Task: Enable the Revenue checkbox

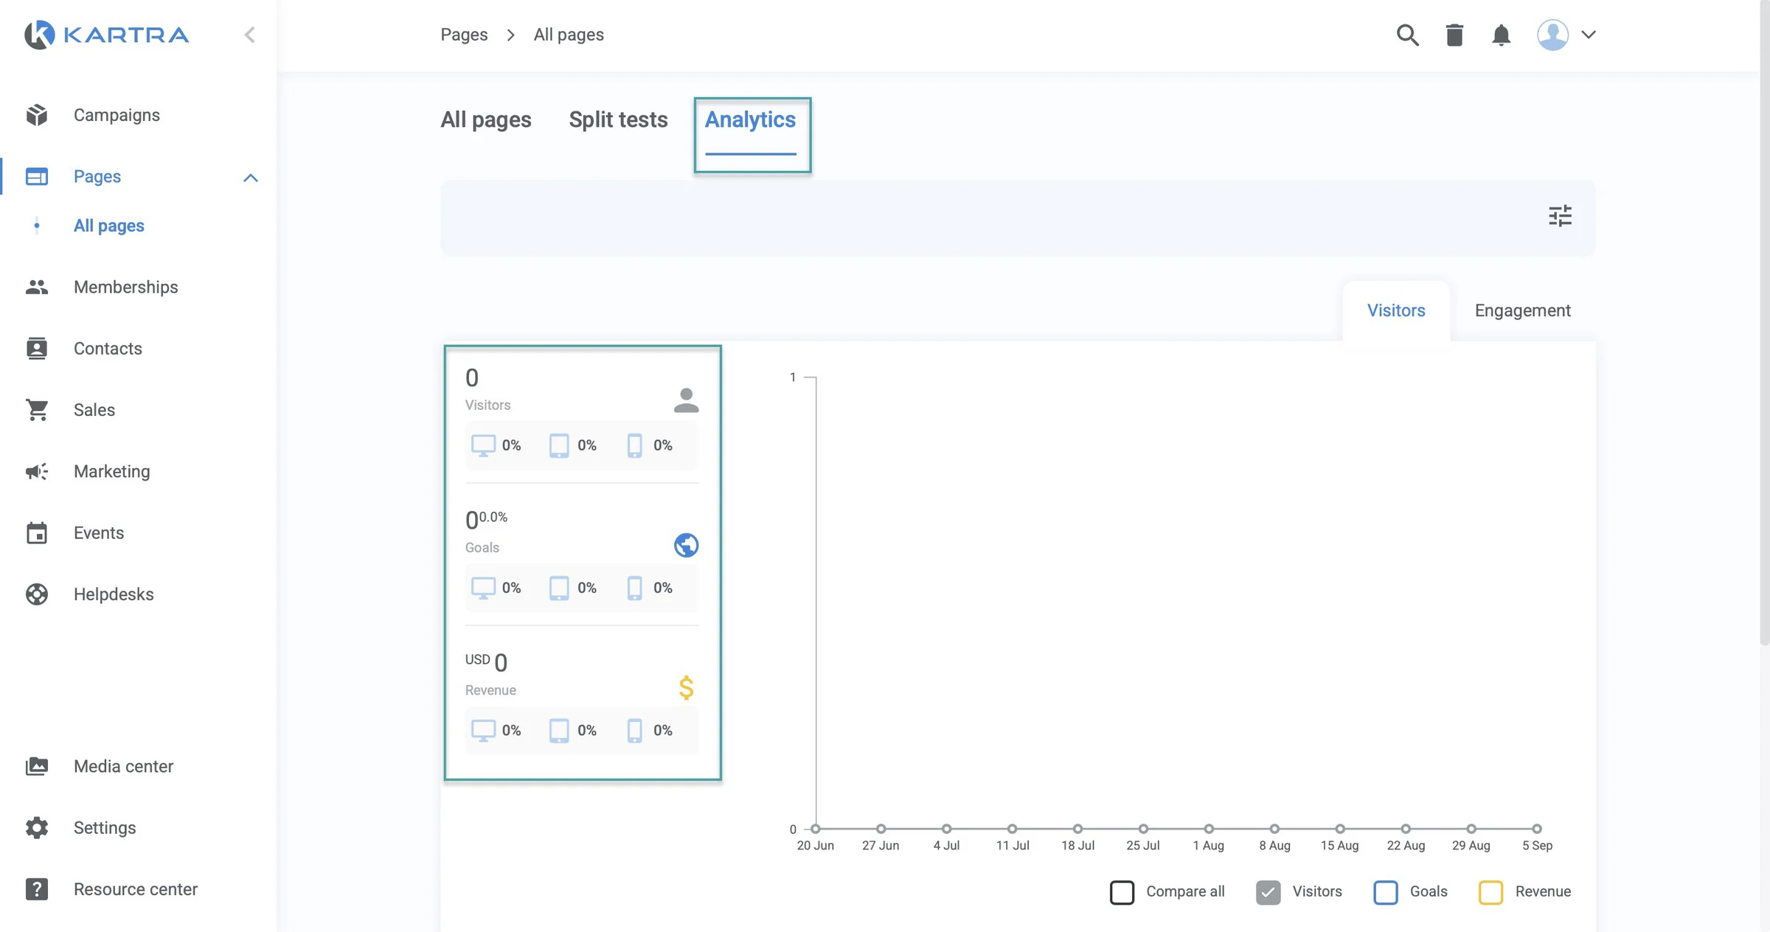Action: click(x=1490, y=892)
